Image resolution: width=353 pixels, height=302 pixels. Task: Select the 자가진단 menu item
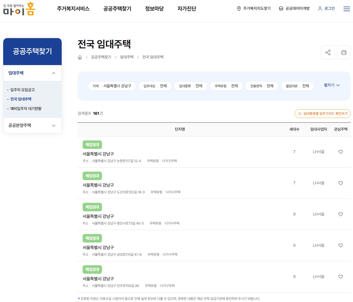pos(187,8)
